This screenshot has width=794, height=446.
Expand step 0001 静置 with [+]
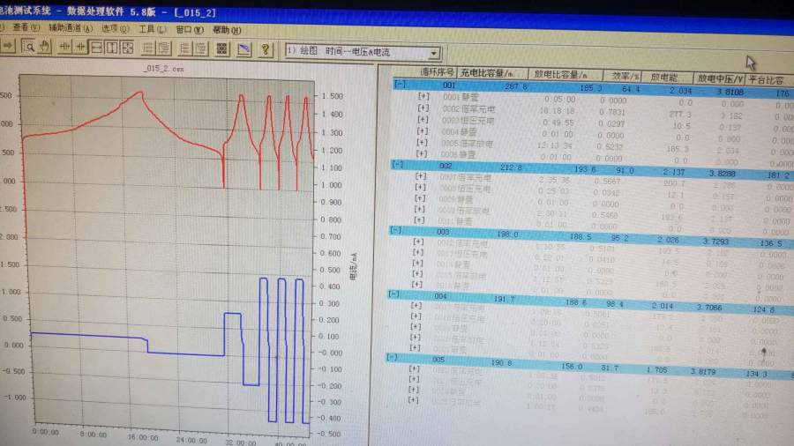click(423, 95)
